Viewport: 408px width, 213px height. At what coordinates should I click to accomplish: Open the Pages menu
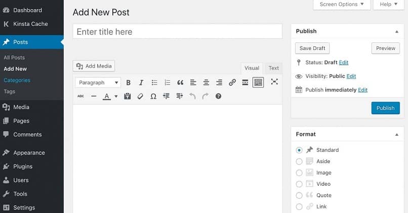tap(32, 121)
